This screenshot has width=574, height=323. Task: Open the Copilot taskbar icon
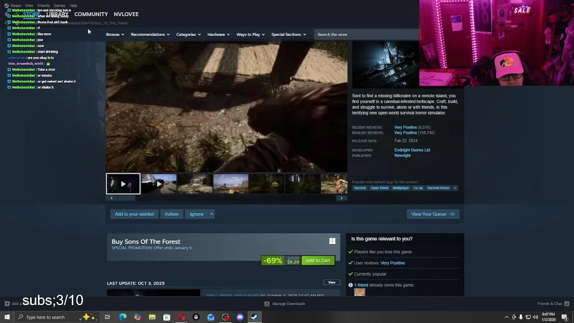(137, 317)
